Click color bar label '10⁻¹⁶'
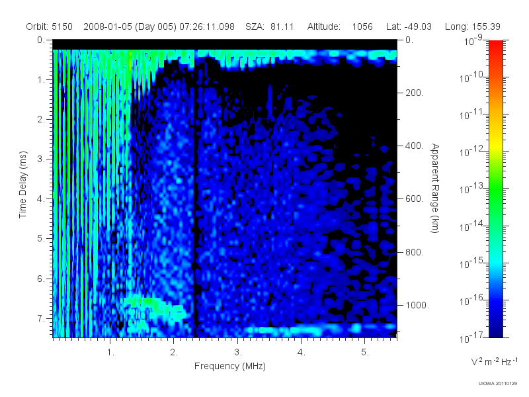This screenshot has width=529, height=397. (x=472, y=300)
